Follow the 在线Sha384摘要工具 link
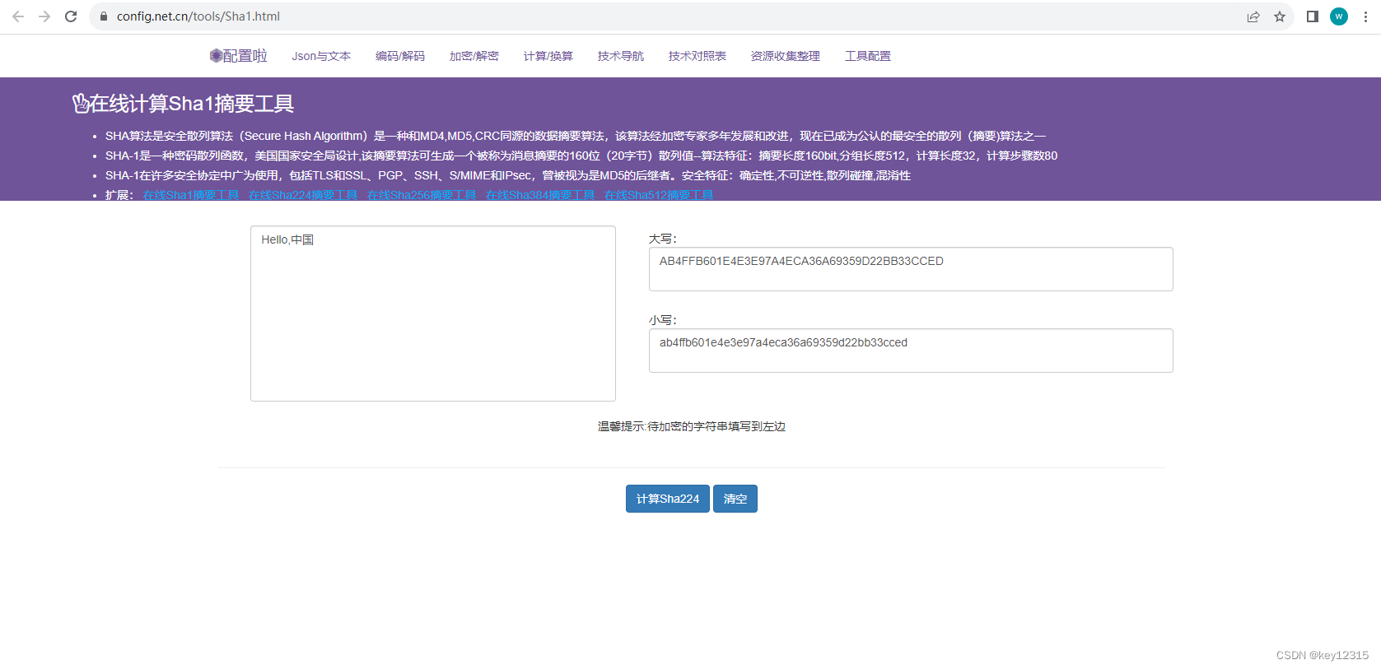Viewport: 1381px width, 669px height. [540, 195]
